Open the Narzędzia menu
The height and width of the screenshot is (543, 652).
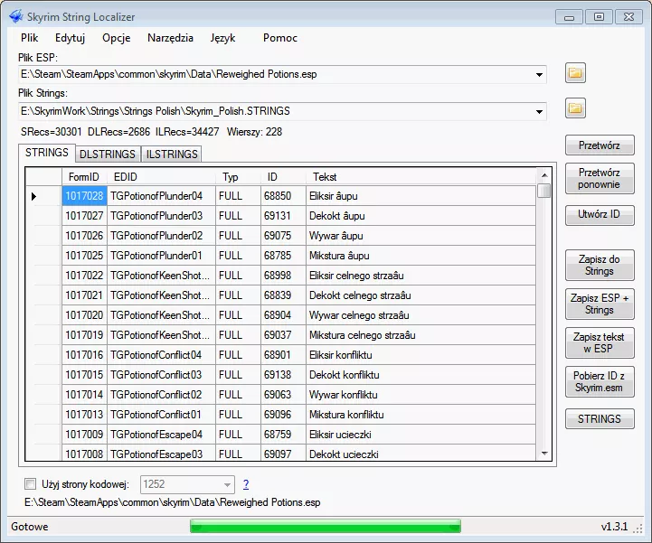[x=171, y=38]
